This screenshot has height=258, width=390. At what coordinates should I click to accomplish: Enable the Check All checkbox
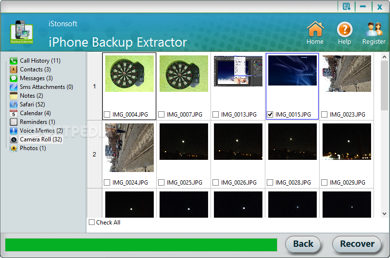pos(92,222)
